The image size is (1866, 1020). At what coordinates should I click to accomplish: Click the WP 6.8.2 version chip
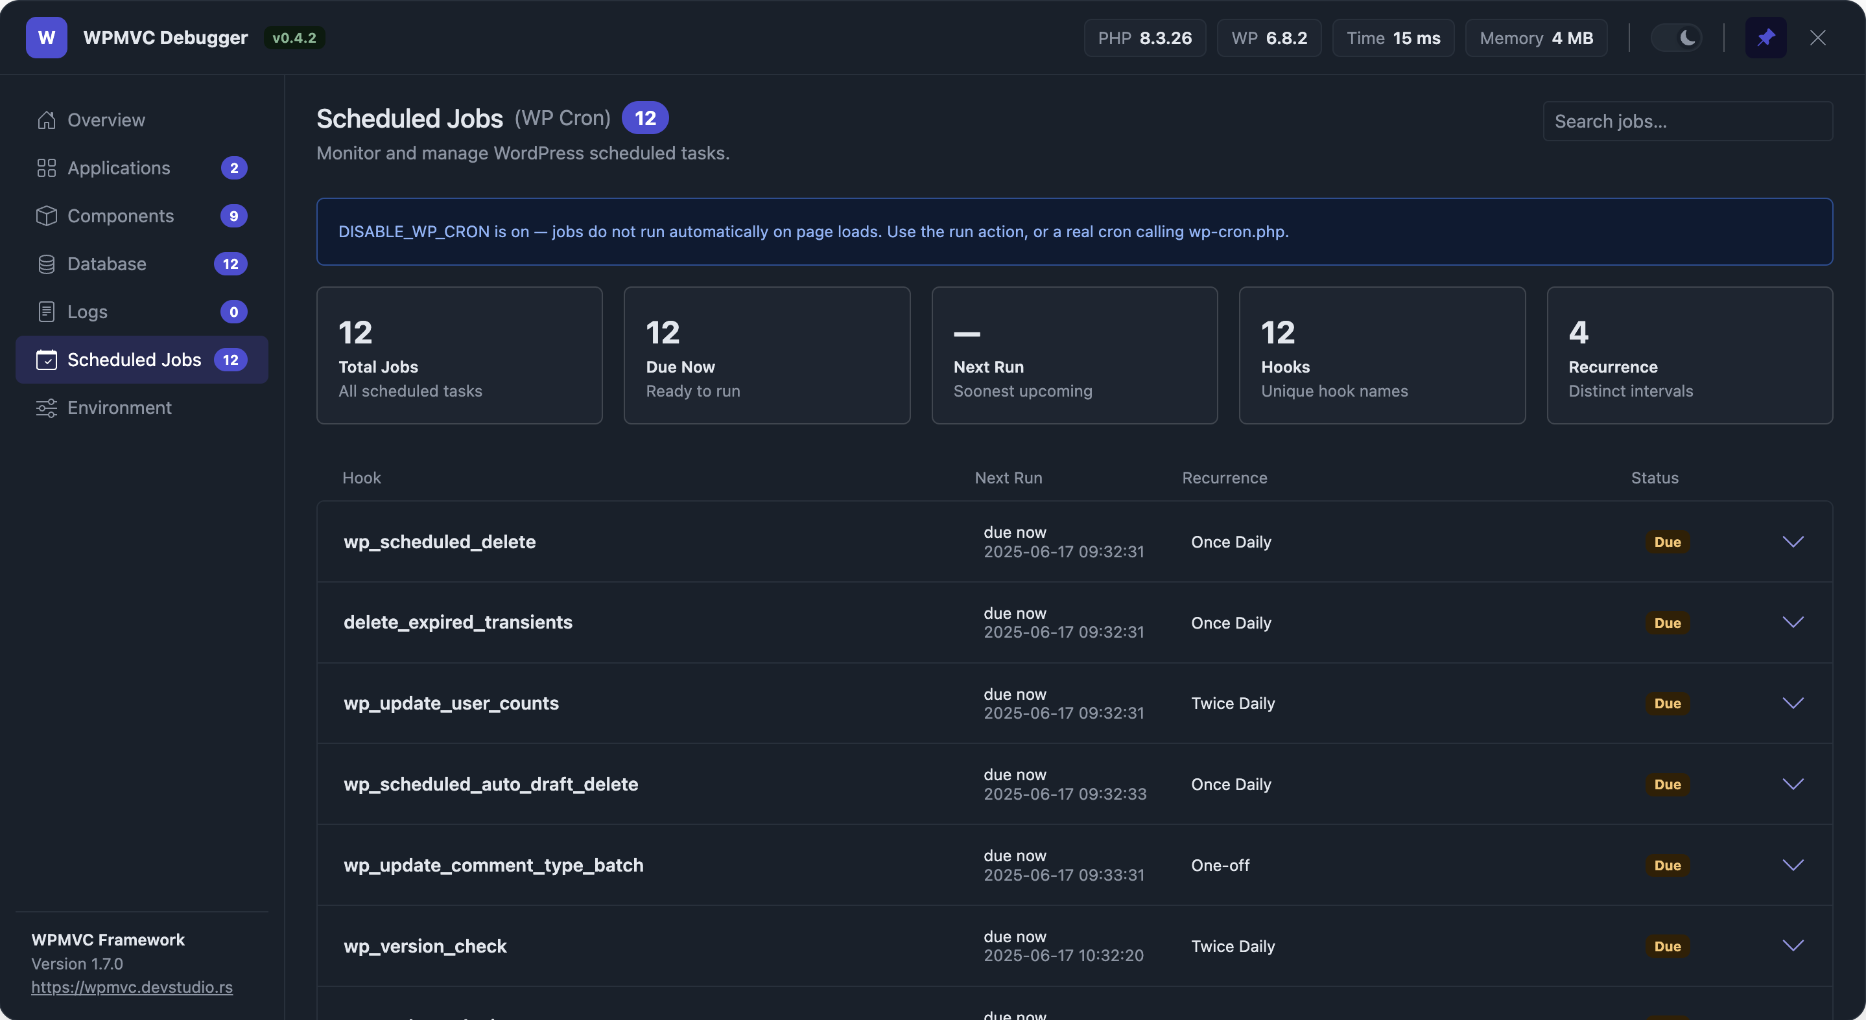coord(1269,38)
